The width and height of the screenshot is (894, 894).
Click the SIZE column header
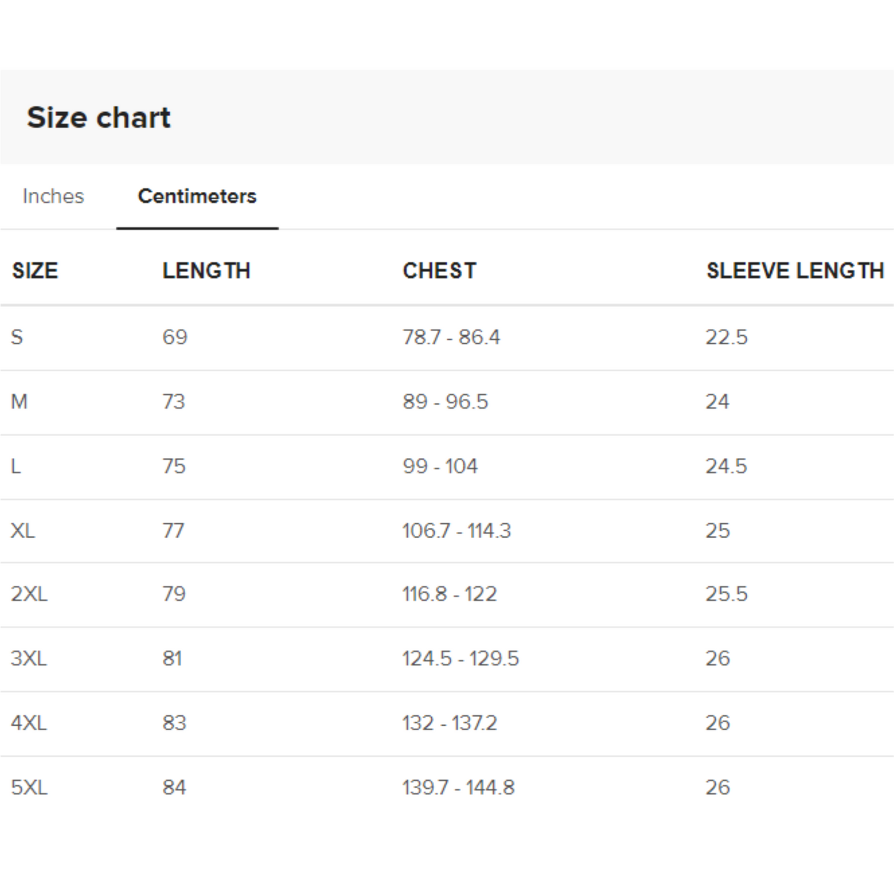pyautogui.click(x=34, y=270)
